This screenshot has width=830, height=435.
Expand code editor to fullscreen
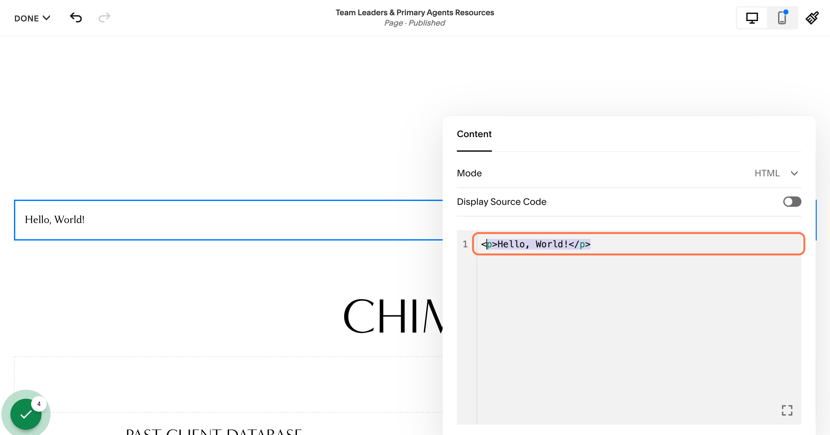787,410
